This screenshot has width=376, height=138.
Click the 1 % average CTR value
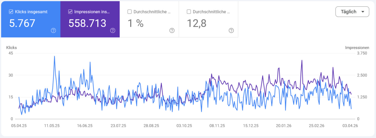coord(135,23)
